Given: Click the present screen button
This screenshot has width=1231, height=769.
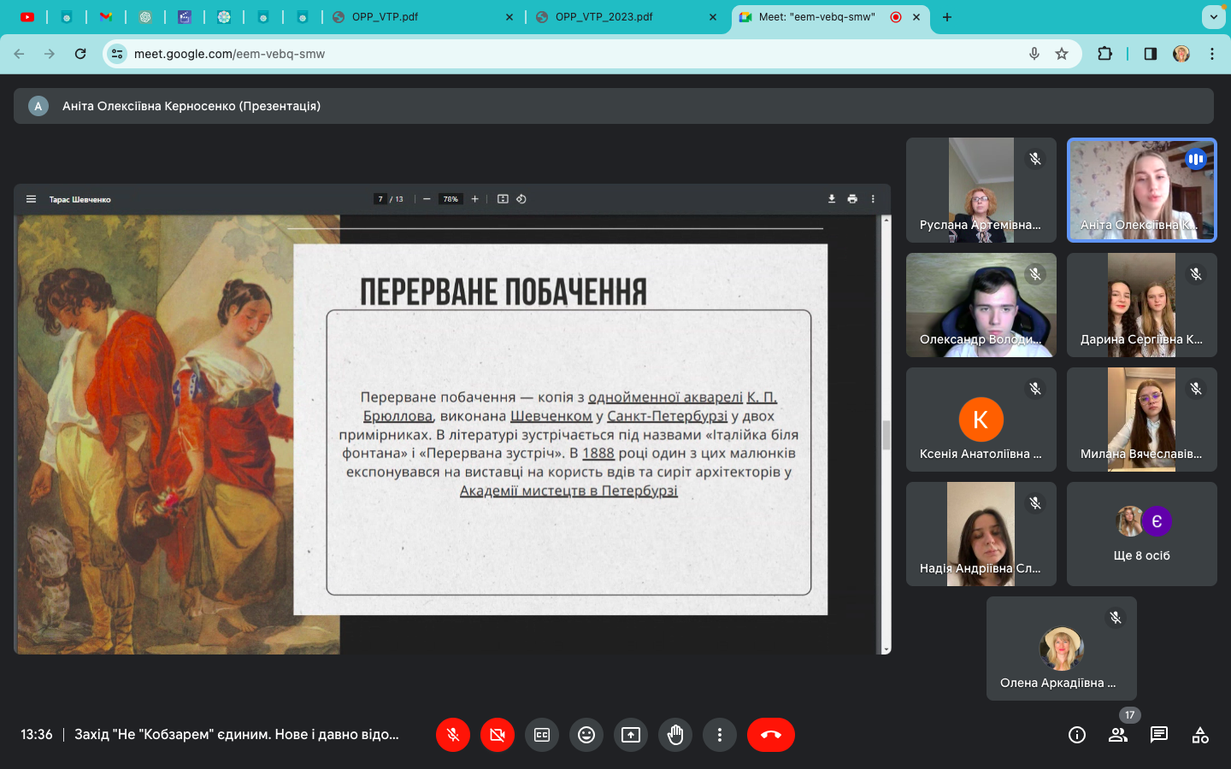Looking at the screenshot, I should pyautogui.click(x=631, y=735).
